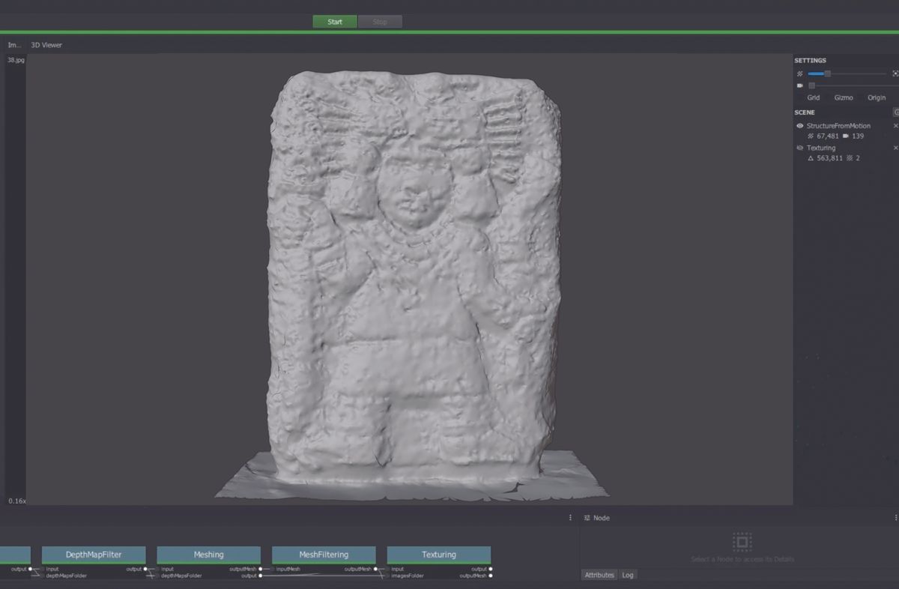Hide the StructureFromMotion point cloud
899x589 pixels.
pyautogui.click(x=799, y=125)
